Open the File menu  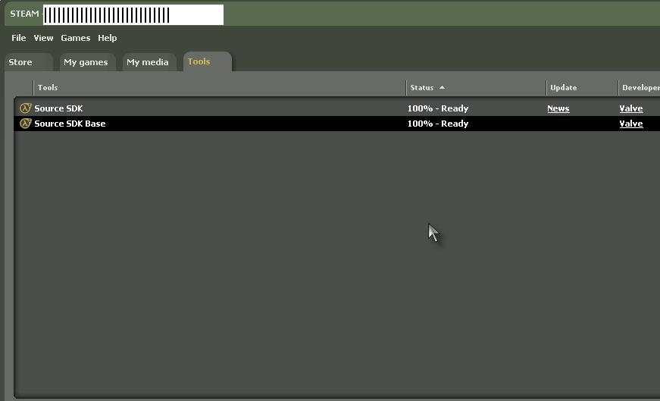18,38
